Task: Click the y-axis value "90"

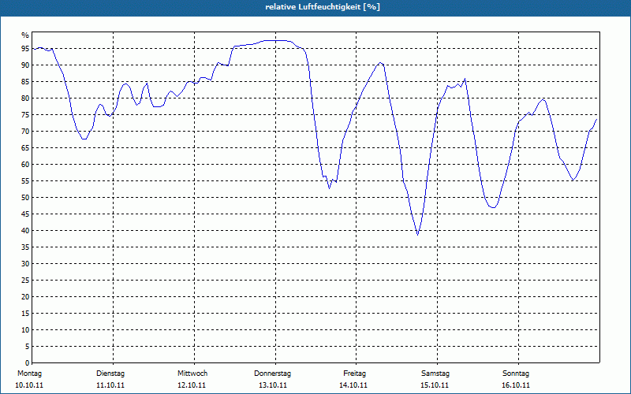Action: (25, 65)
